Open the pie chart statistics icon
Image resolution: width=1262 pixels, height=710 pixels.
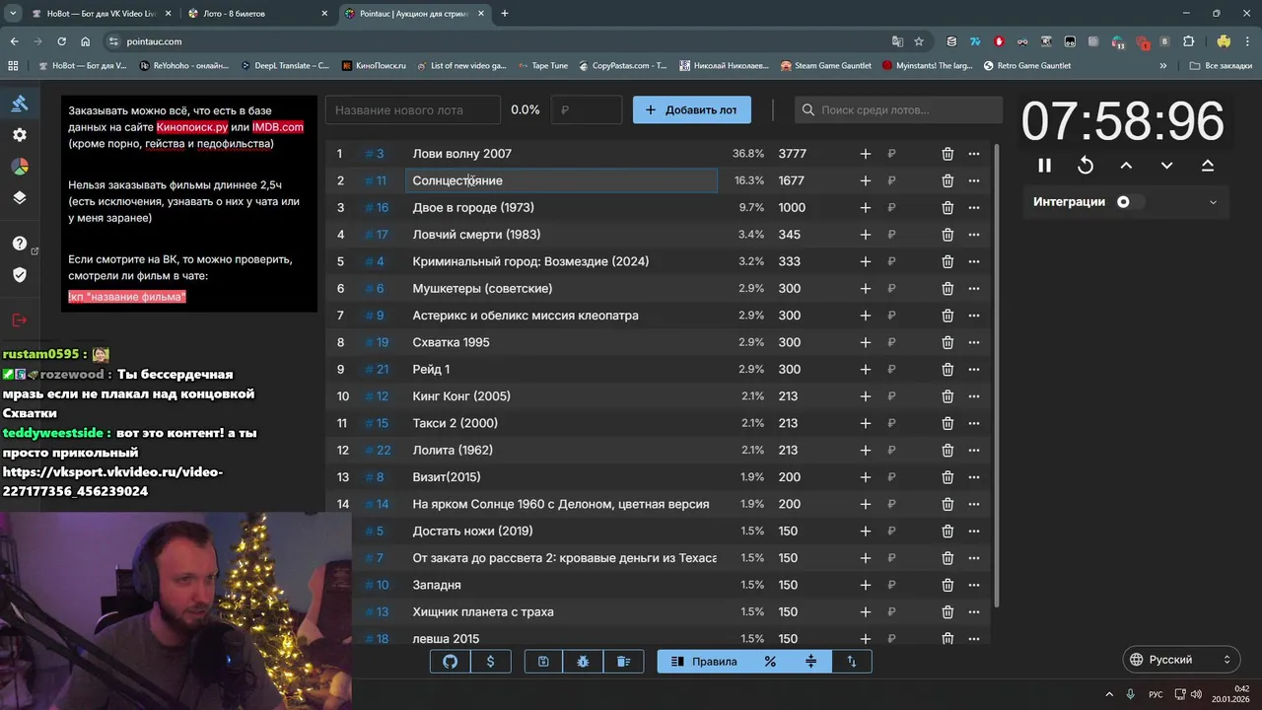tap(20, 167)
